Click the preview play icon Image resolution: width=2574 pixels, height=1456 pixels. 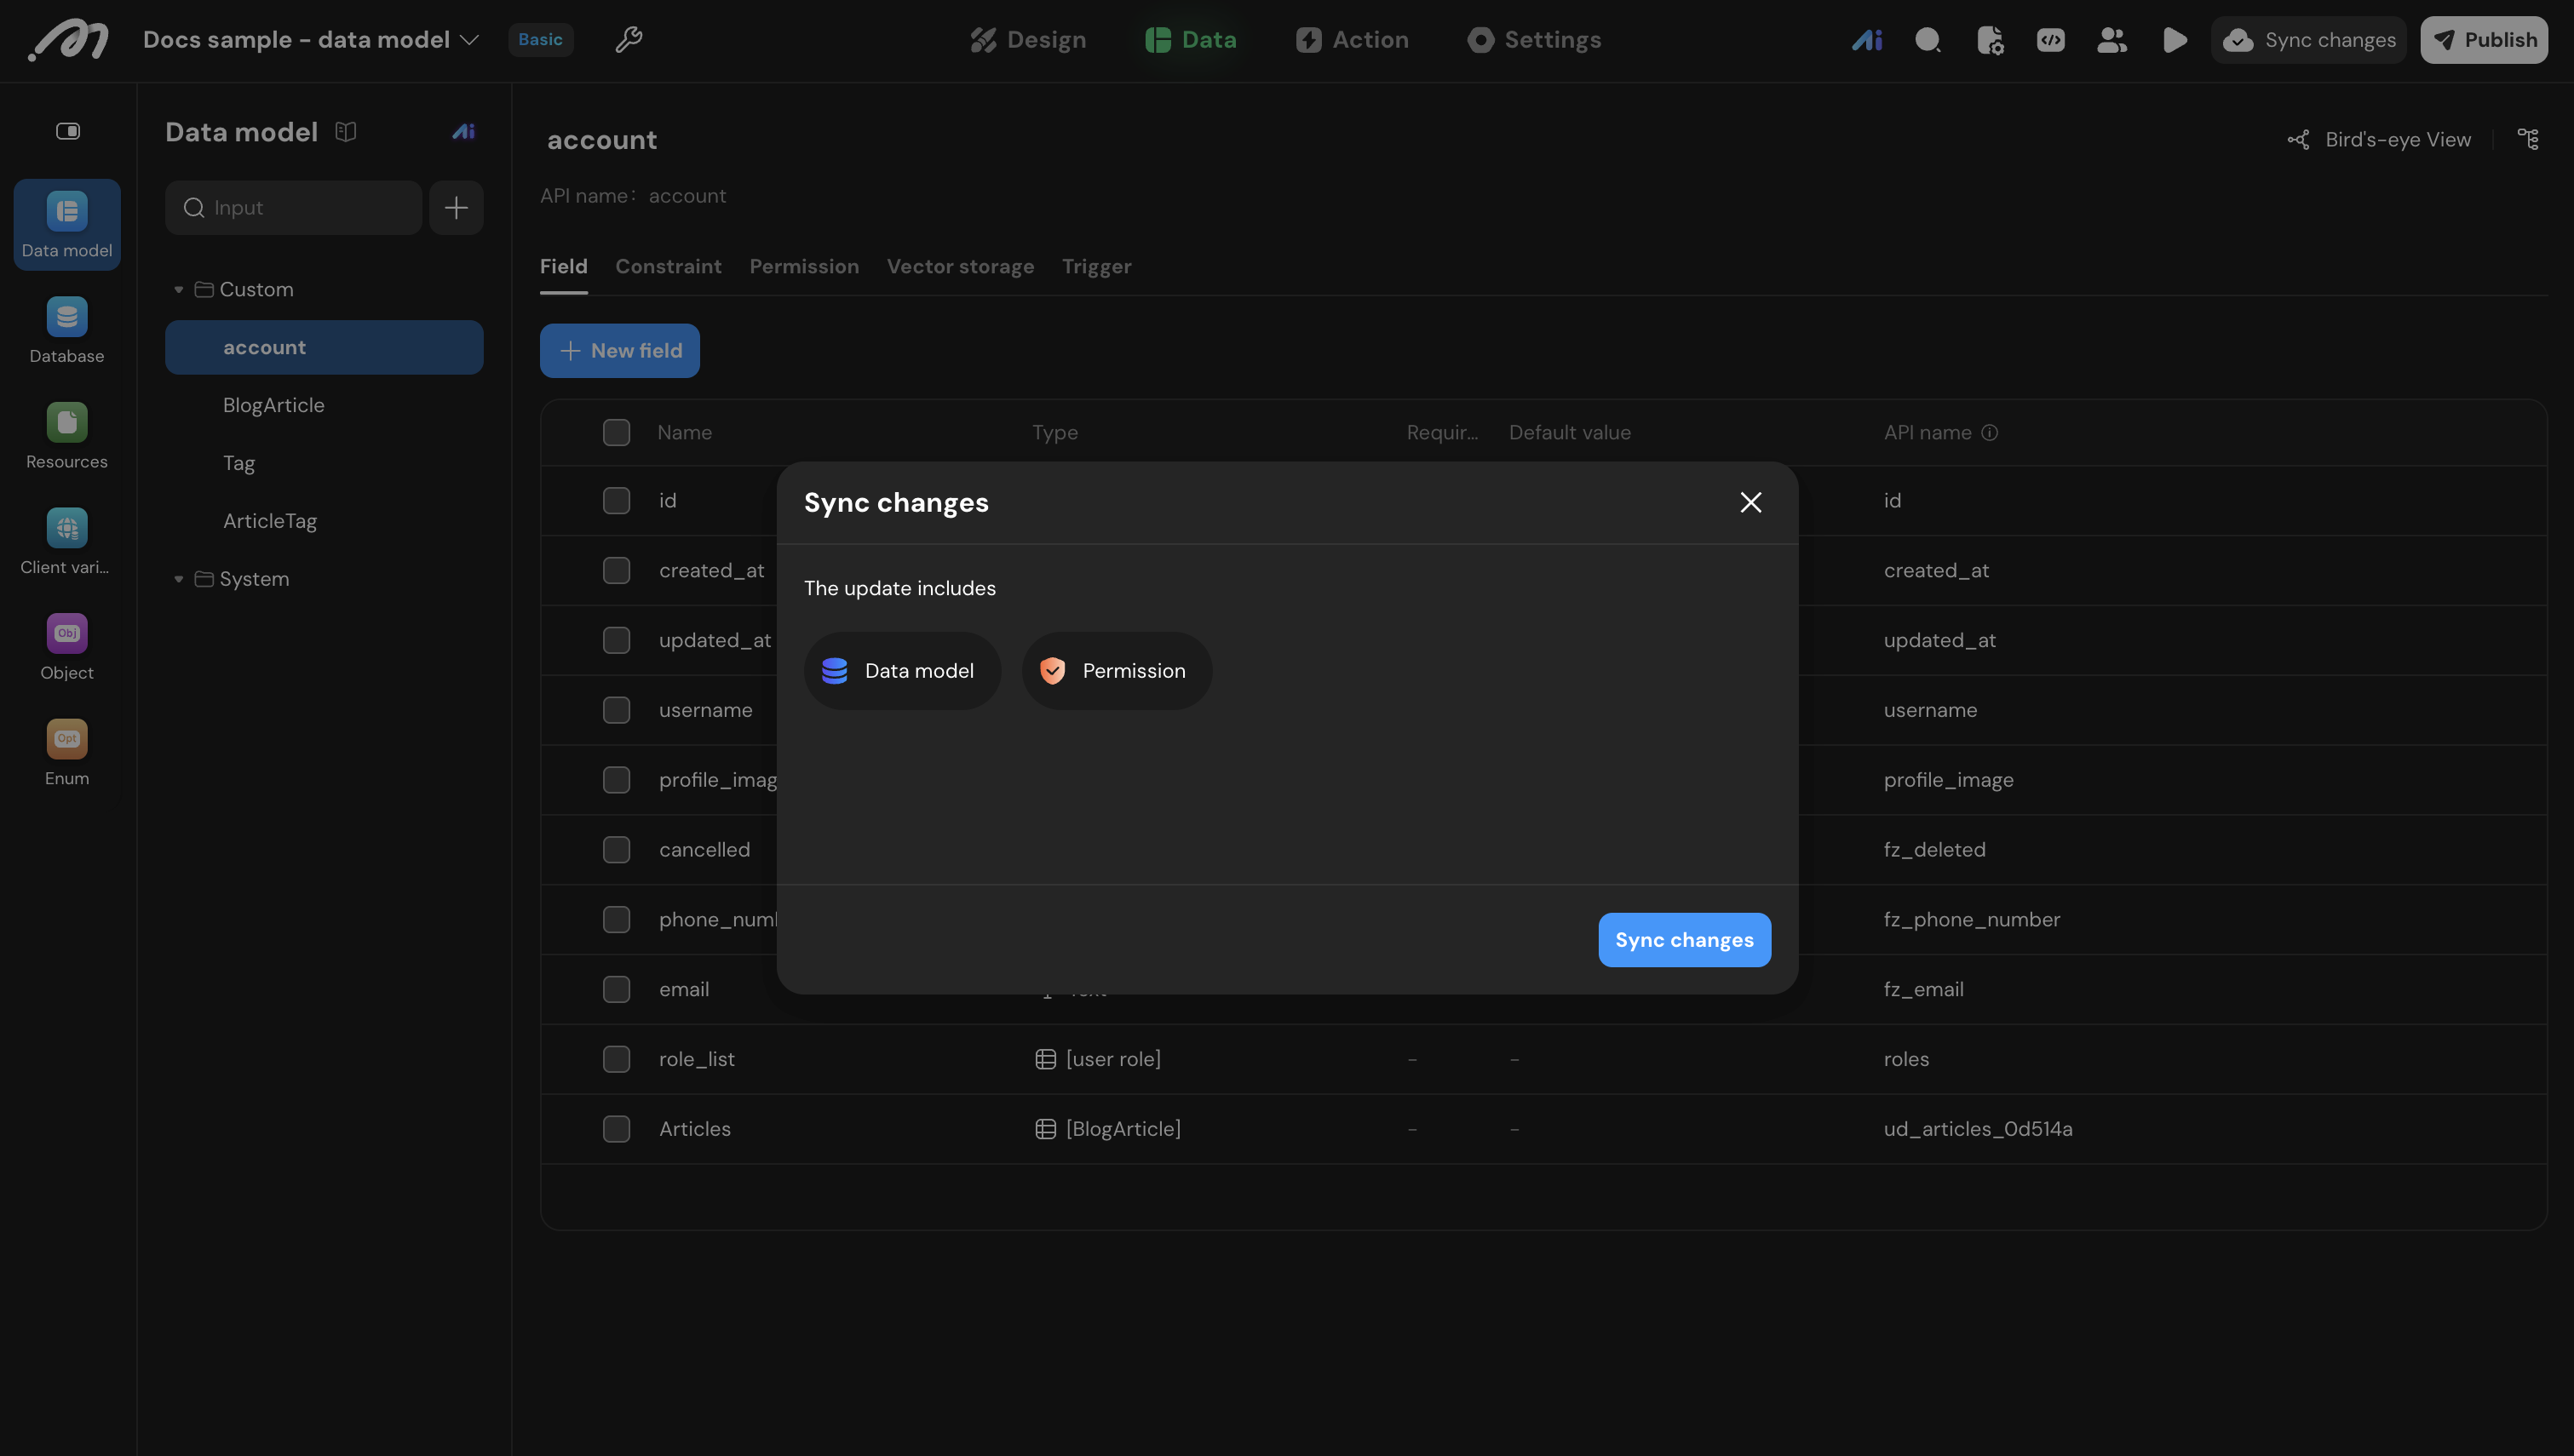[2174, 40]
